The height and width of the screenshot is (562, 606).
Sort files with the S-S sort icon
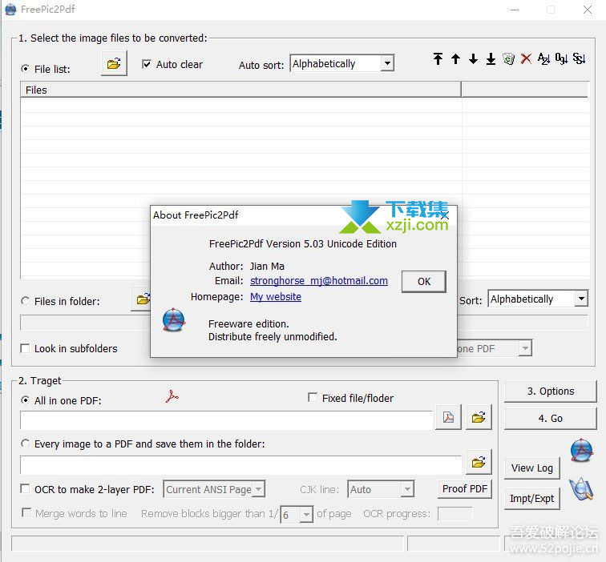[579, 58]
